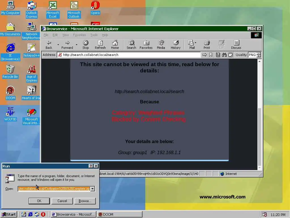Open Microsoft Visual InterDev shortcut
This screenshot has height=218, width=290.
tap(31, 116)
